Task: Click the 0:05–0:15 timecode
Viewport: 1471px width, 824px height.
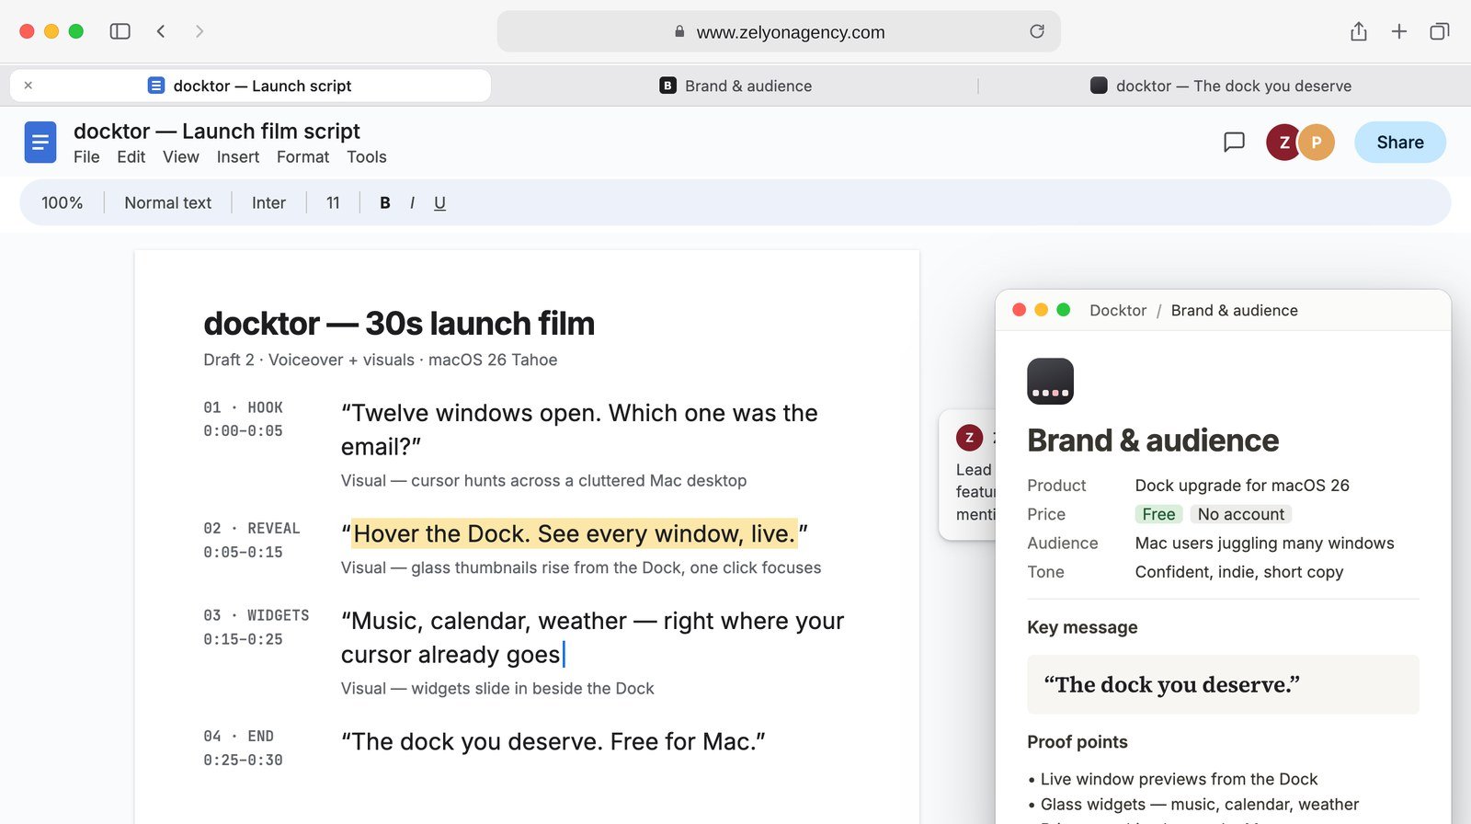Action: [x=243, y=553]
